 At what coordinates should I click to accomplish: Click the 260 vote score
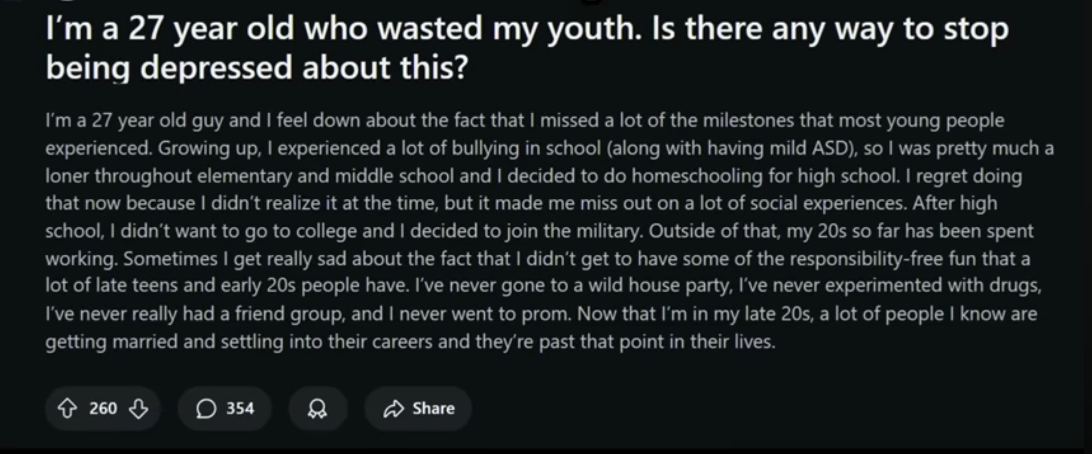(x=103, y=408)
